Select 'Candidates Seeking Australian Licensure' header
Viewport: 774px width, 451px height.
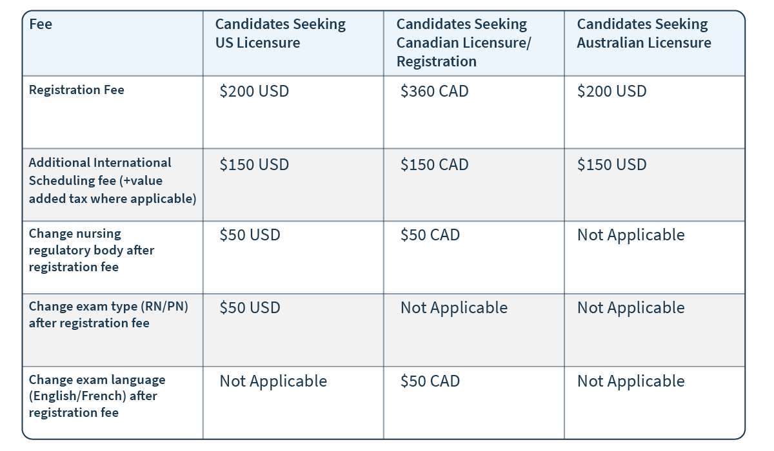click(x=644, y=34)
